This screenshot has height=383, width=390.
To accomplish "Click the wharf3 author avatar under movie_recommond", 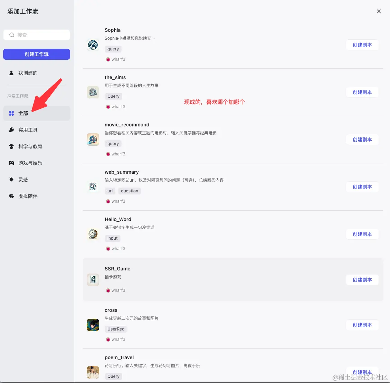I will point(108,154).
